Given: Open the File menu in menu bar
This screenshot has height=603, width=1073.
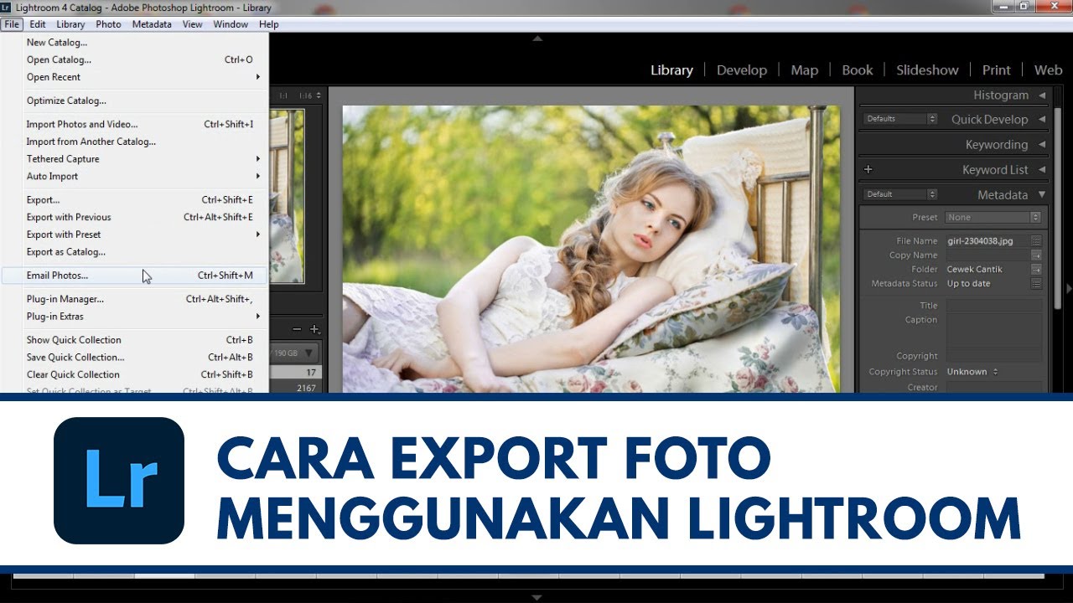Looking at the screenshot, I should (x=12, y=24).
